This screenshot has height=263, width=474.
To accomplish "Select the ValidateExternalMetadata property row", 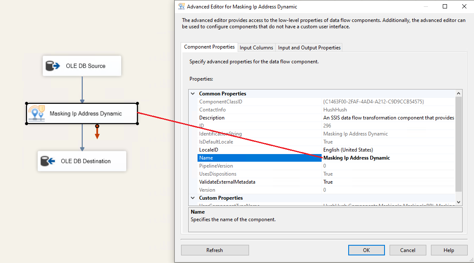I will pos(227,182).
